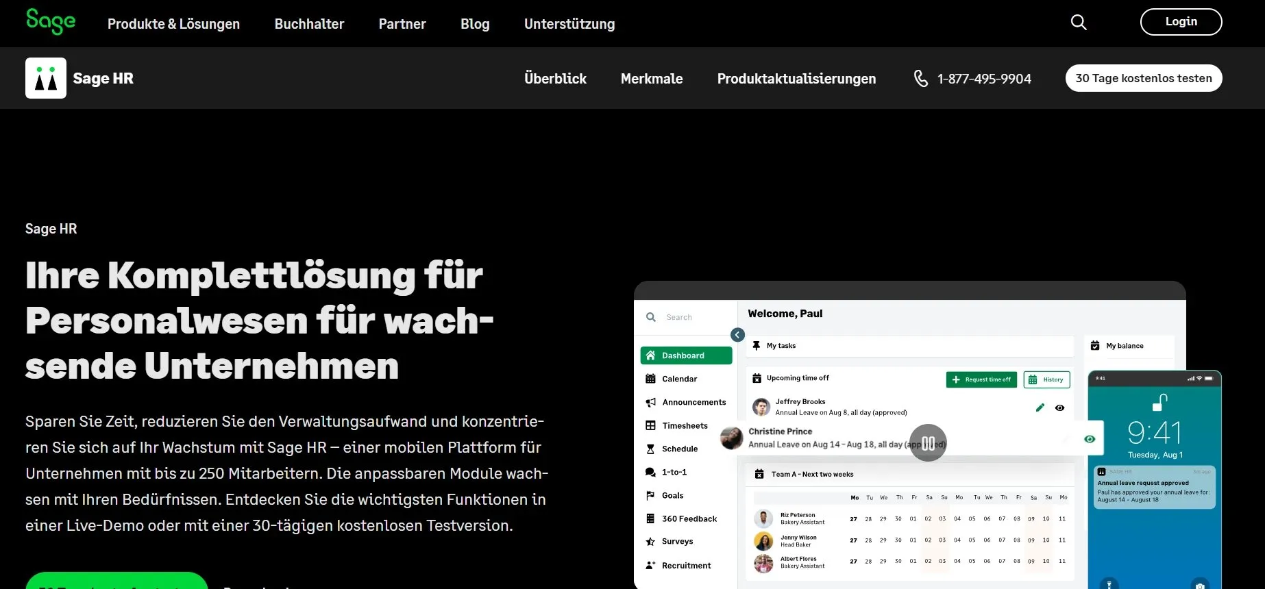Click the History button
The height and width of the screenshot is (589, 1265).
[1046, 379]
